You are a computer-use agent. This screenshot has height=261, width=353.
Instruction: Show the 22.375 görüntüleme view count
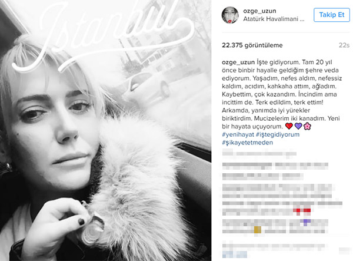click(252, 45)
